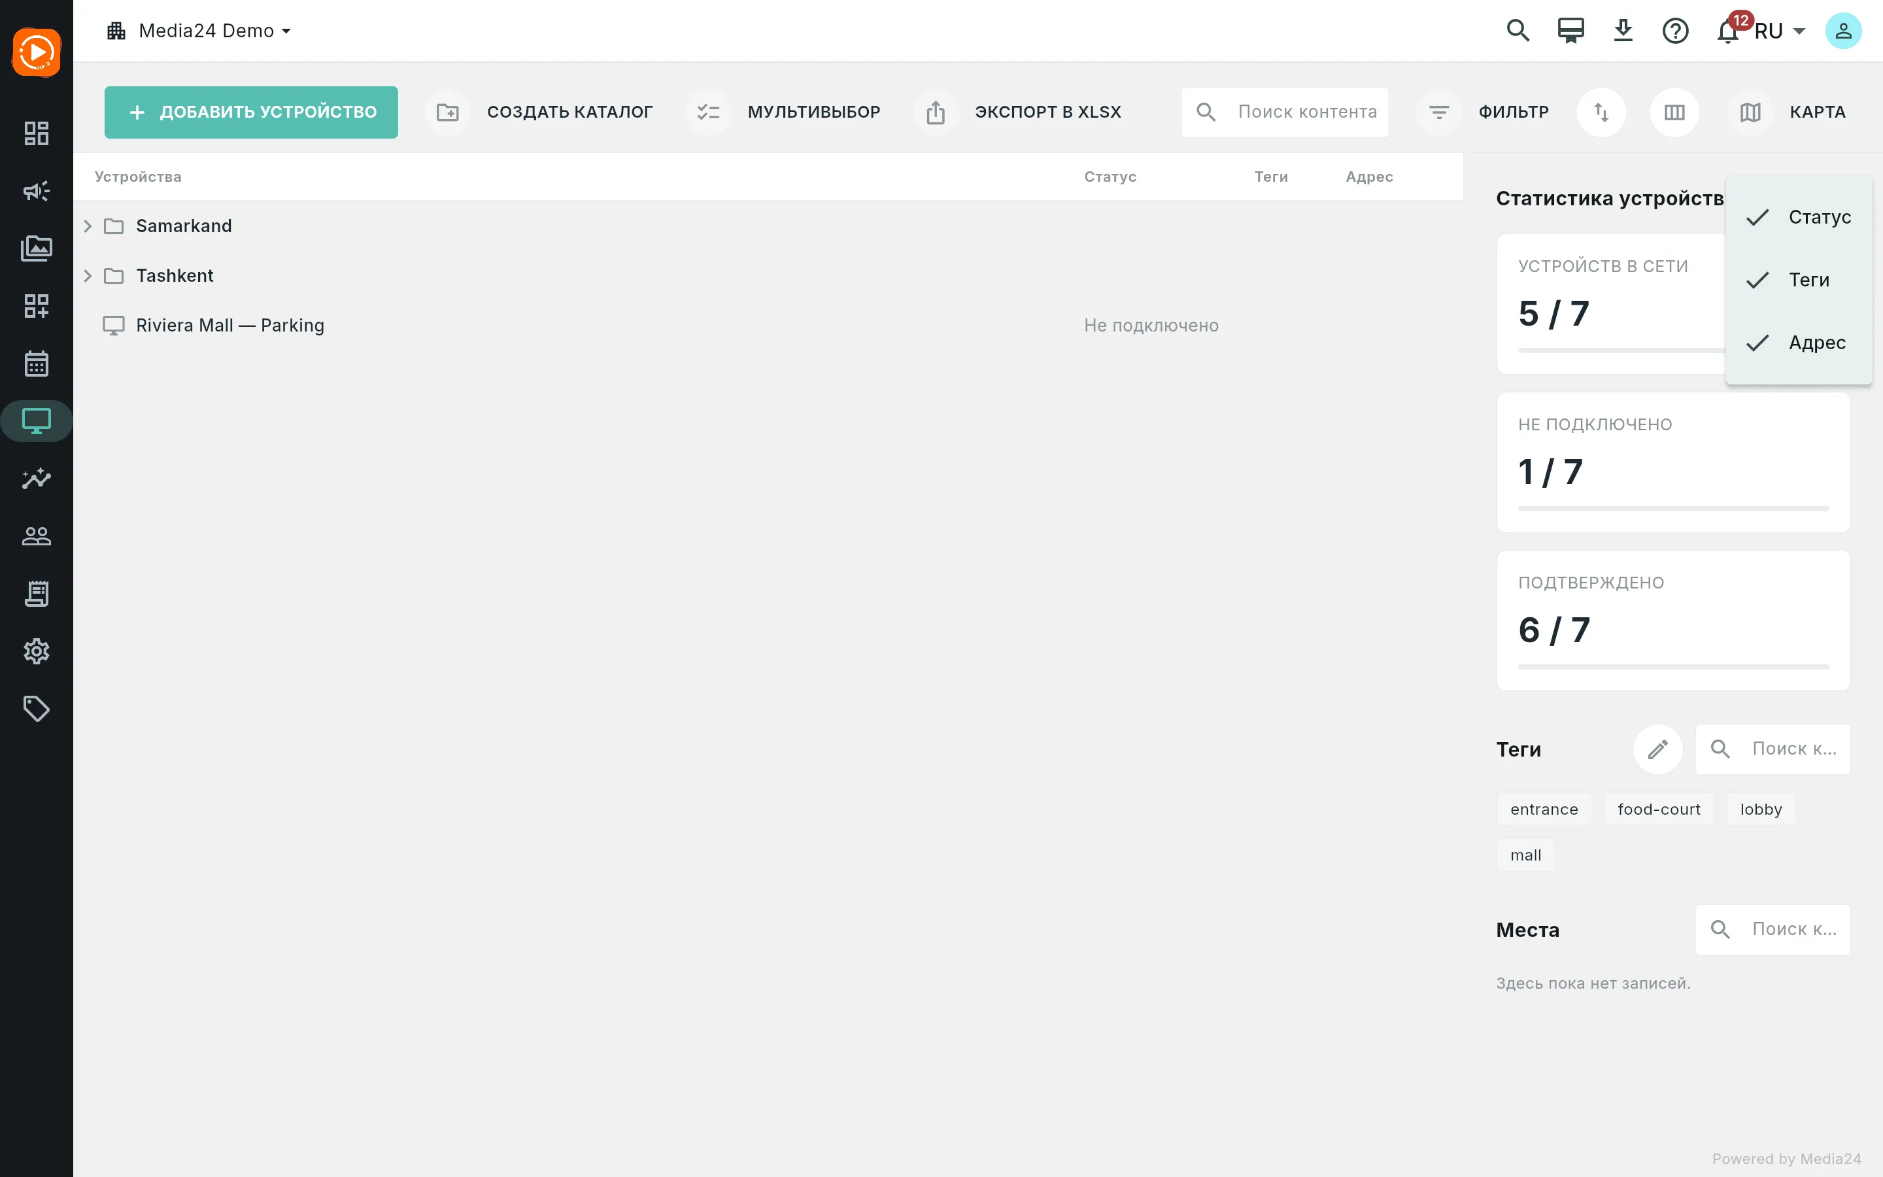Toggle the Статус column checkmark
Screen dimensions: 1883x1177
[x=1757, y=217]
